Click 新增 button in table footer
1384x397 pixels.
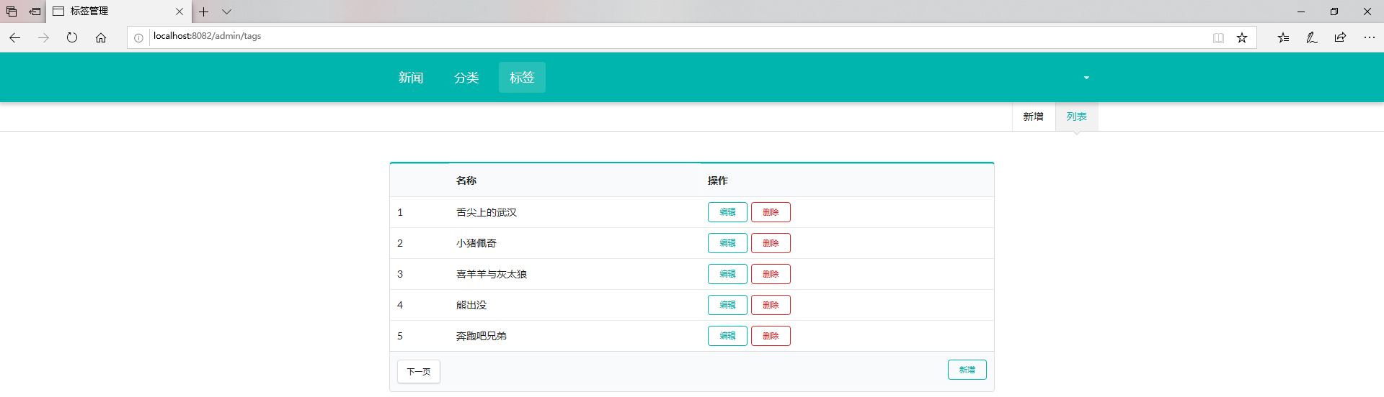pyautogui.click(x=967, y=370)
